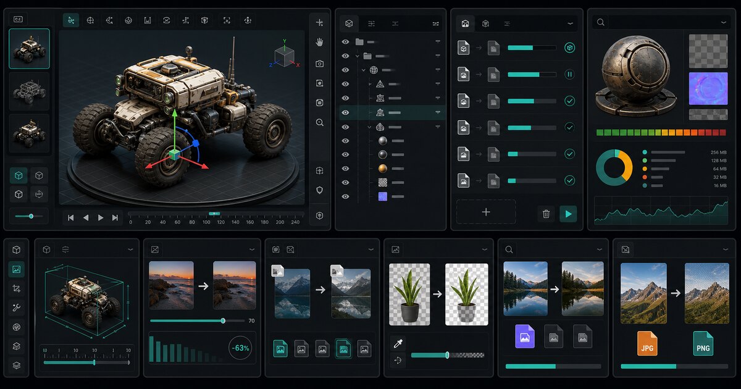Click the search icon in the lake image panel
Viewport: 741px width, 389px height.
pos(509,249)
